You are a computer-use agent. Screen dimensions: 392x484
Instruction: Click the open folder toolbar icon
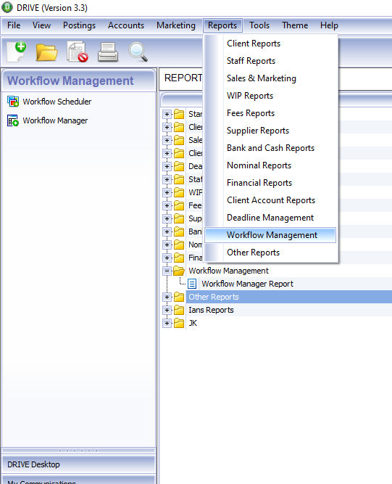coord(46,52)
